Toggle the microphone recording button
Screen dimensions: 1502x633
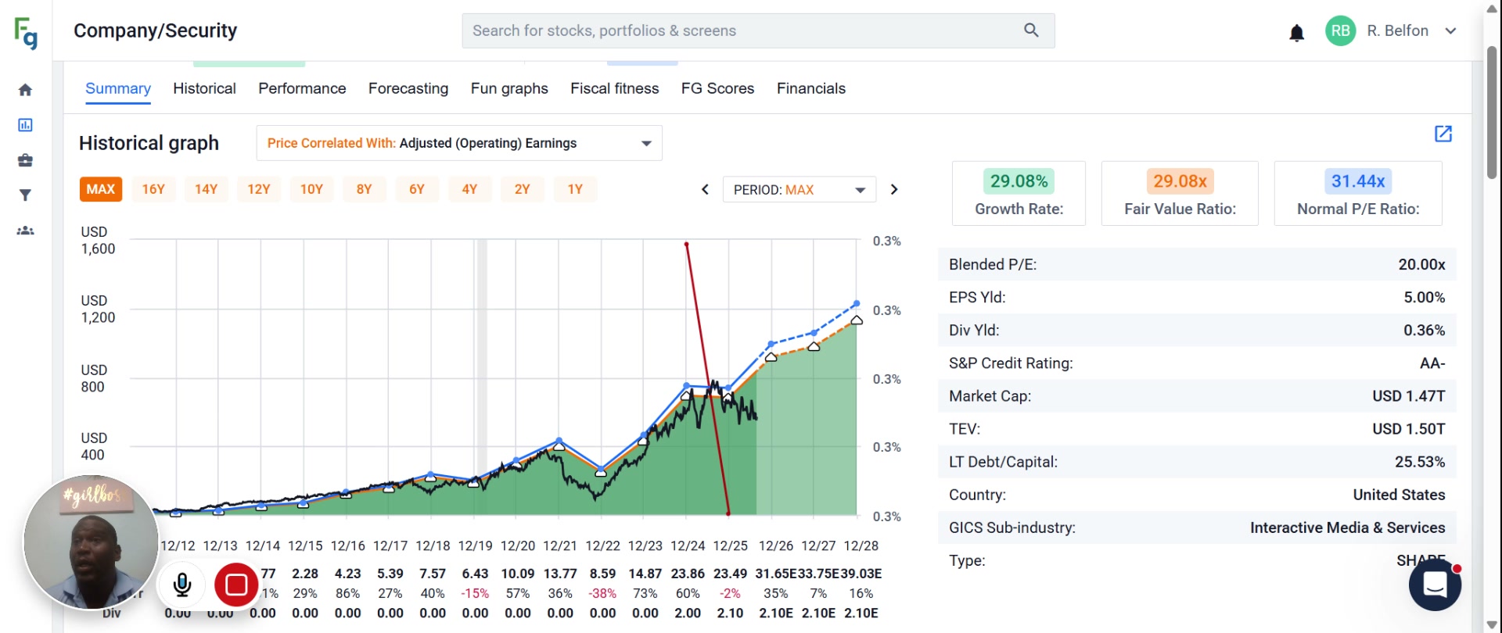coord(182,585)
